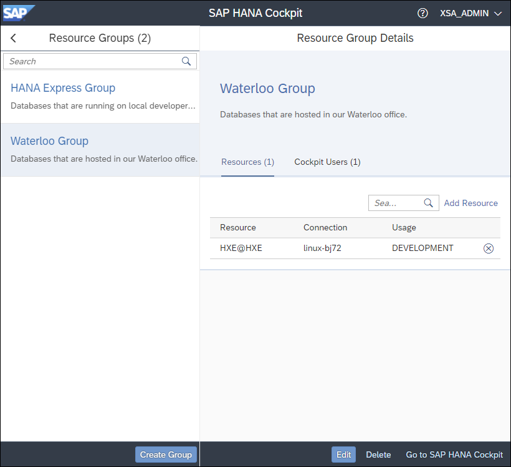Click the DEVELOPMENT usage cell

(x=423, y=248)
